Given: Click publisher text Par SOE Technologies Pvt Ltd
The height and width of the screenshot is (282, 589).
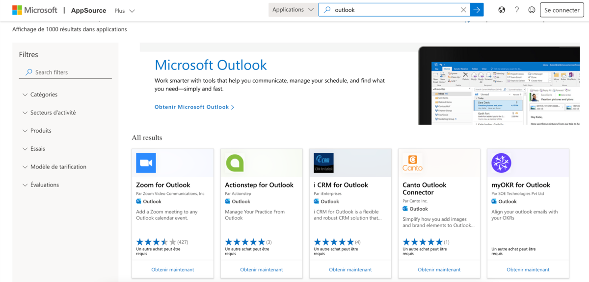Looking at the screenshot, I should click(518, 193).
